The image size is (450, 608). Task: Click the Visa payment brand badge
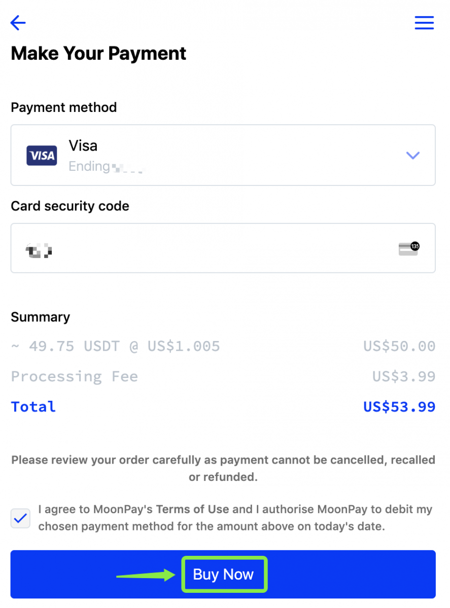pyautogui.click(x=42, y=155)
